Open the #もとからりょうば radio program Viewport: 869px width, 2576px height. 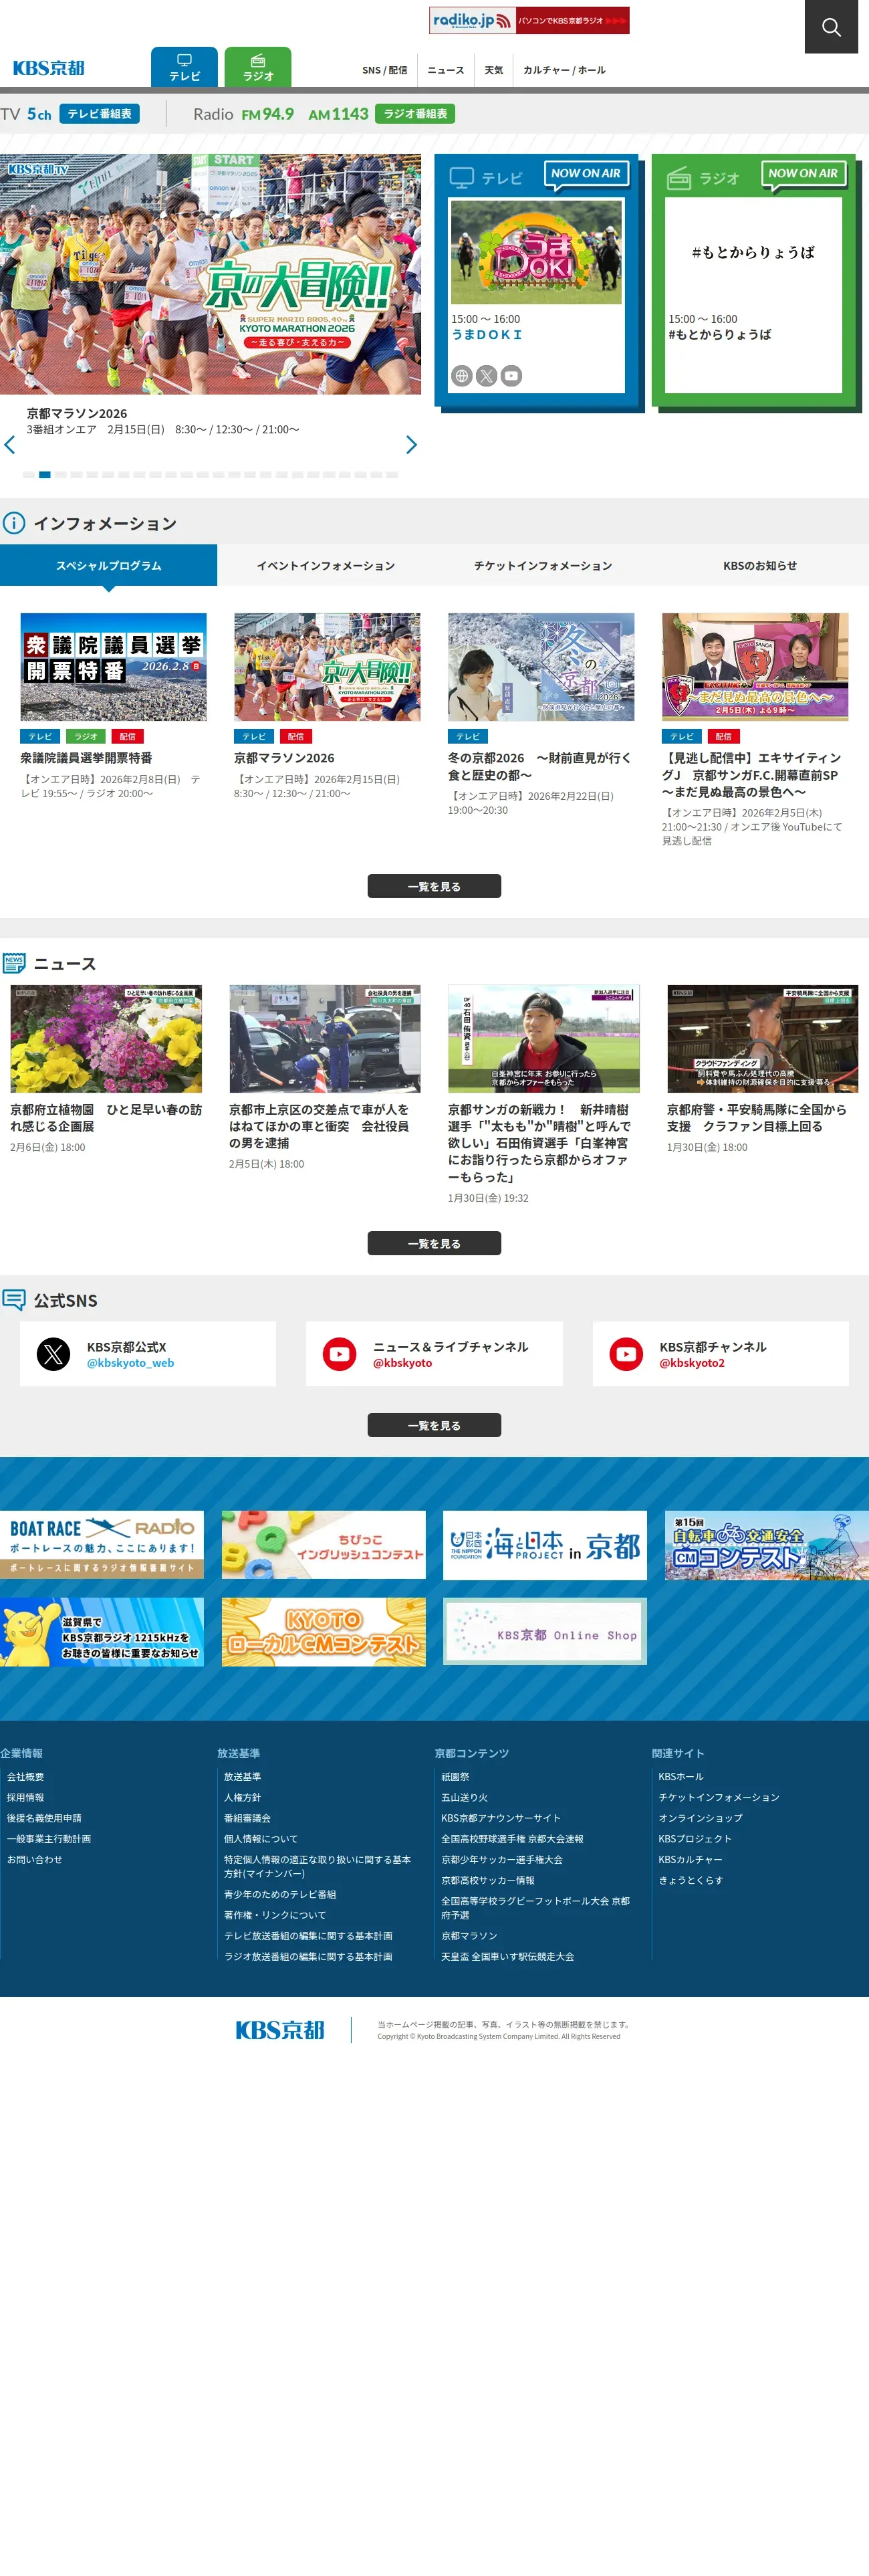click(x=753, y=295)
